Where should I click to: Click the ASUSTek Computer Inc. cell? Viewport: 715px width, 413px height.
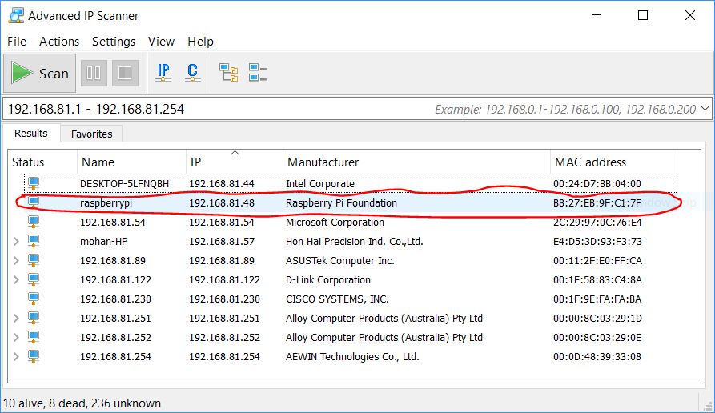[339, 260]
